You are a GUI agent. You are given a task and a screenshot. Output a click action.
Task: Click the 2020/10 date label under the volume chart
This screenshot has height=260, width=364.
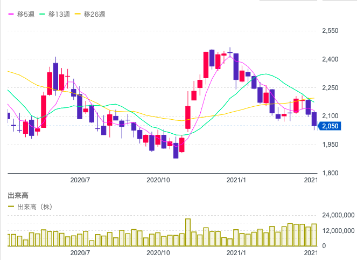(x=158, y=253)
